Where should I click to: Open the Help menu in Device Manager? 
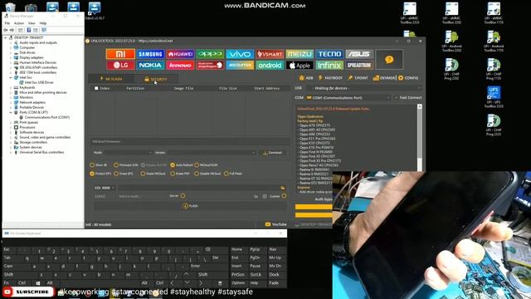[42, 23]
